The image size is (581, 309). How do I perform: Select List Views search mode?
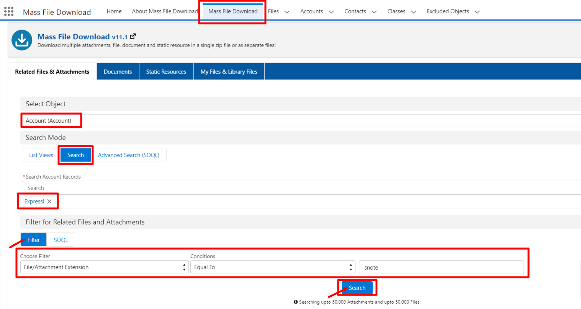click(x=41, y=155)
